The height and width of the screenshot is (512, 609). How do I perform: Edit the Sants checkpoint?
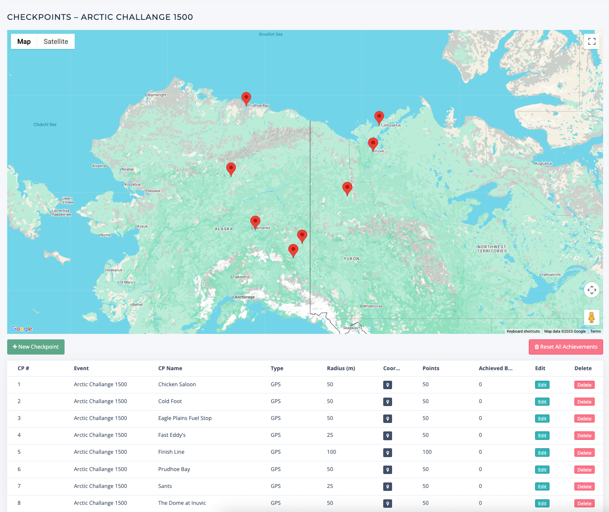pyautogui.click(x=542, y=487)
